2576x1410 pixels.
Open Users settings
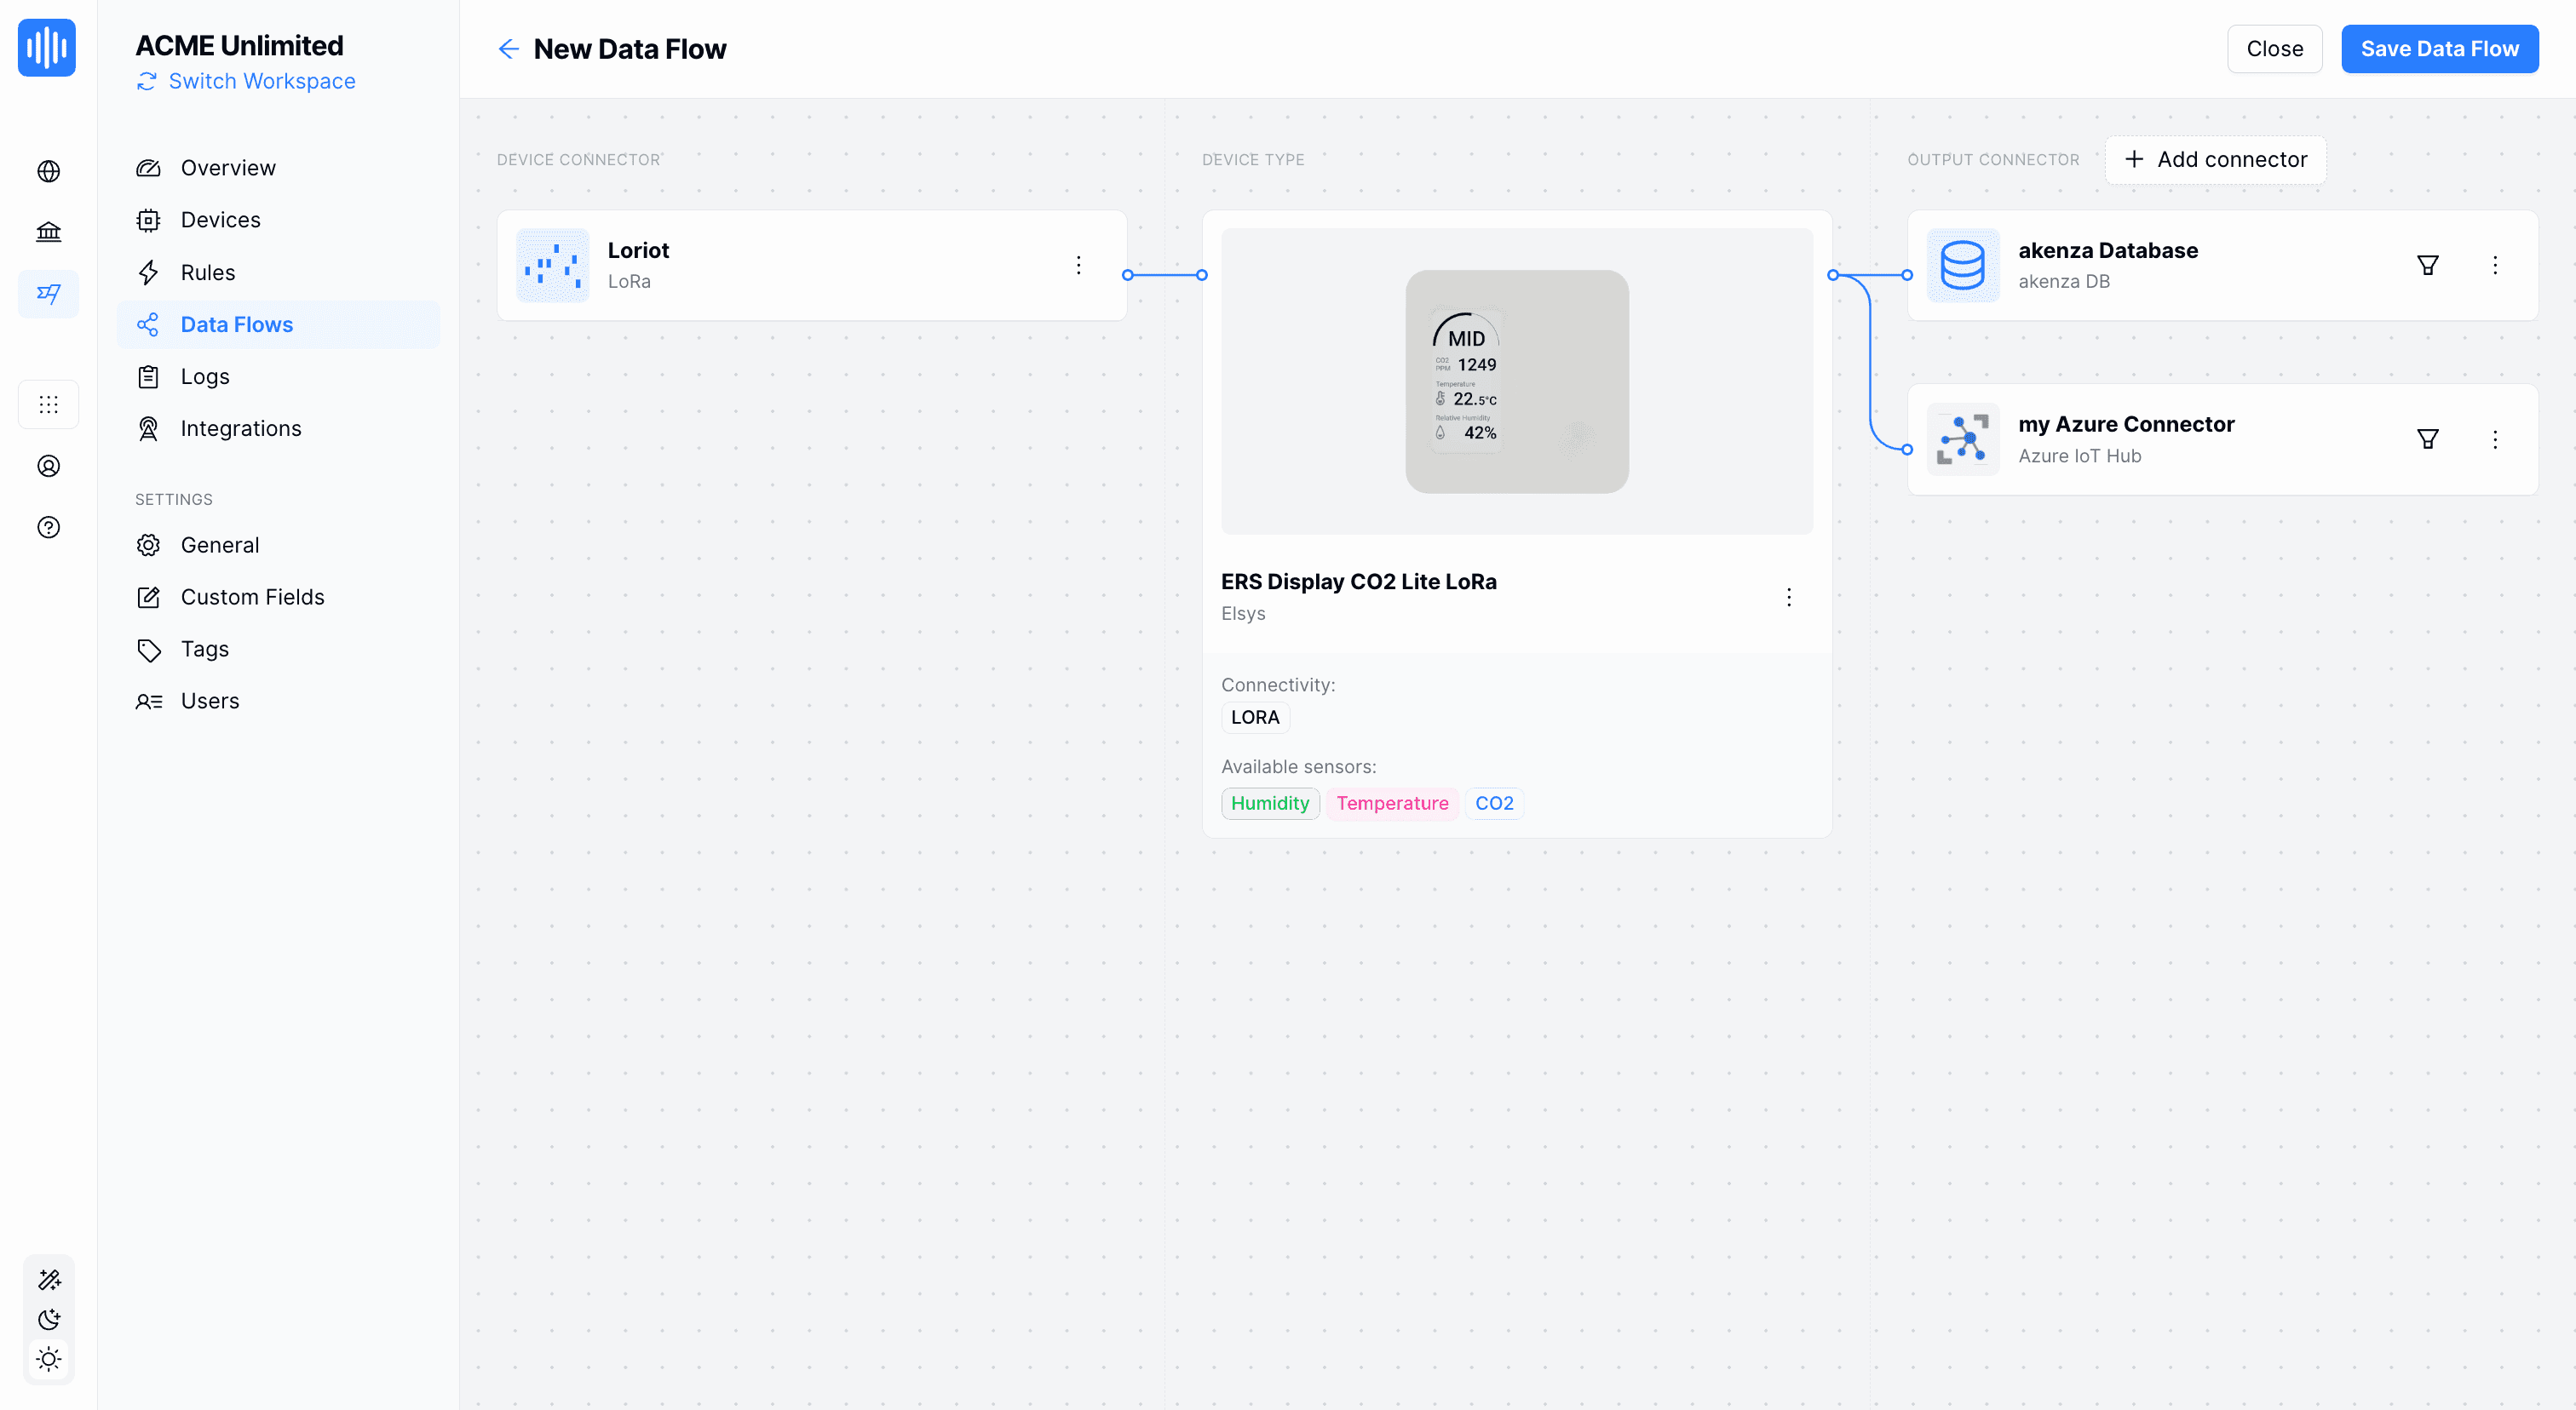coord(278,702)
